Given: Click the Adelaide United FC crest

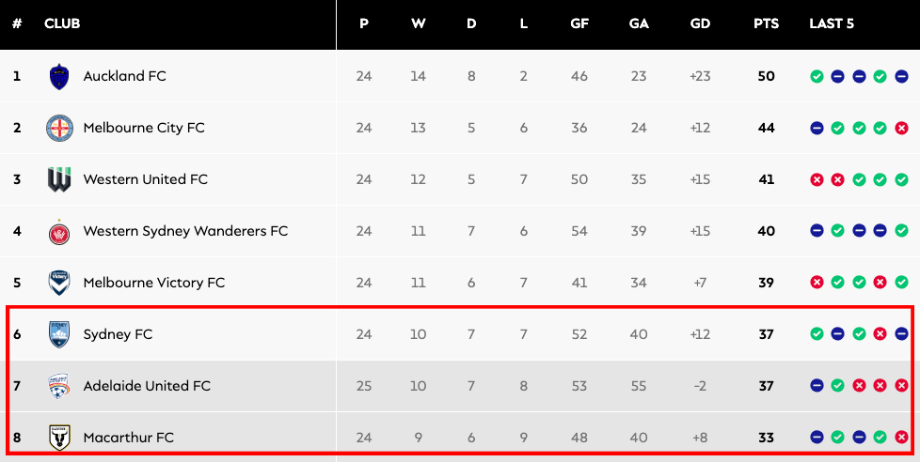Looking at the screenshot, I should pyautogui.click(x=59, y=386).
